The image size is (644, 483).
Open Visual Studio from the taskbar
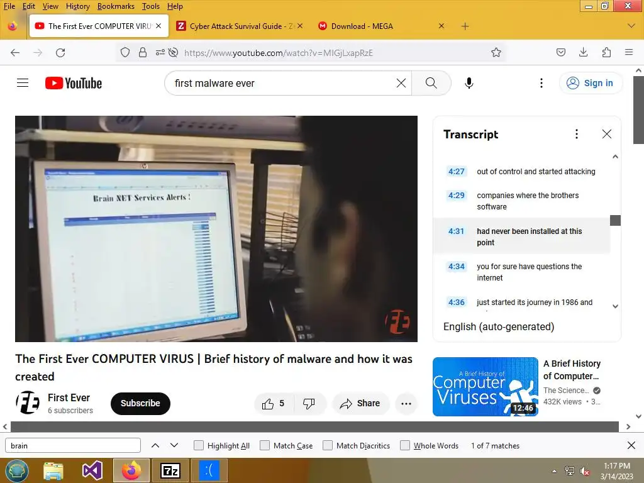92,470
